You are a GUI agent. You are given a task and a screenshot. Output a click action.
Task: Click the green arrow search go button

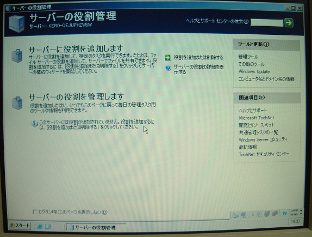coord(289,22)
